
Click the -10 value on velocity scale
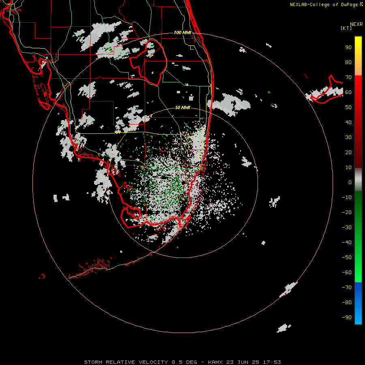point(347,198)
